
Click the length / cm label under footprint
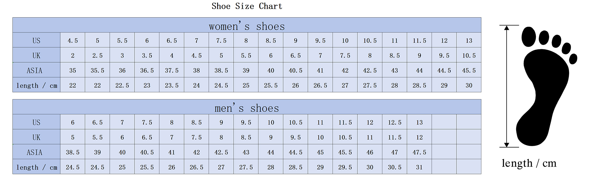(x=529, y=163)
